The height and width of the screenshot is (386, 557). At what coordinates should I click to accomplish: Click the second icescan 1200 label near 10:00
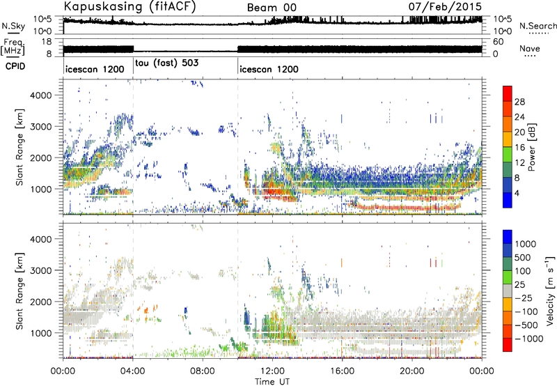(269, 69)
